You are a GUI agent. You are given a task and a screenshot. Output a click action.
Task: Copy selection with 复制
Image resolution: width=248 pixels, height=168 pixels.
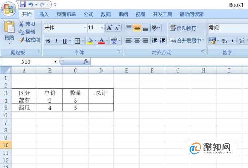click(27, 32)
